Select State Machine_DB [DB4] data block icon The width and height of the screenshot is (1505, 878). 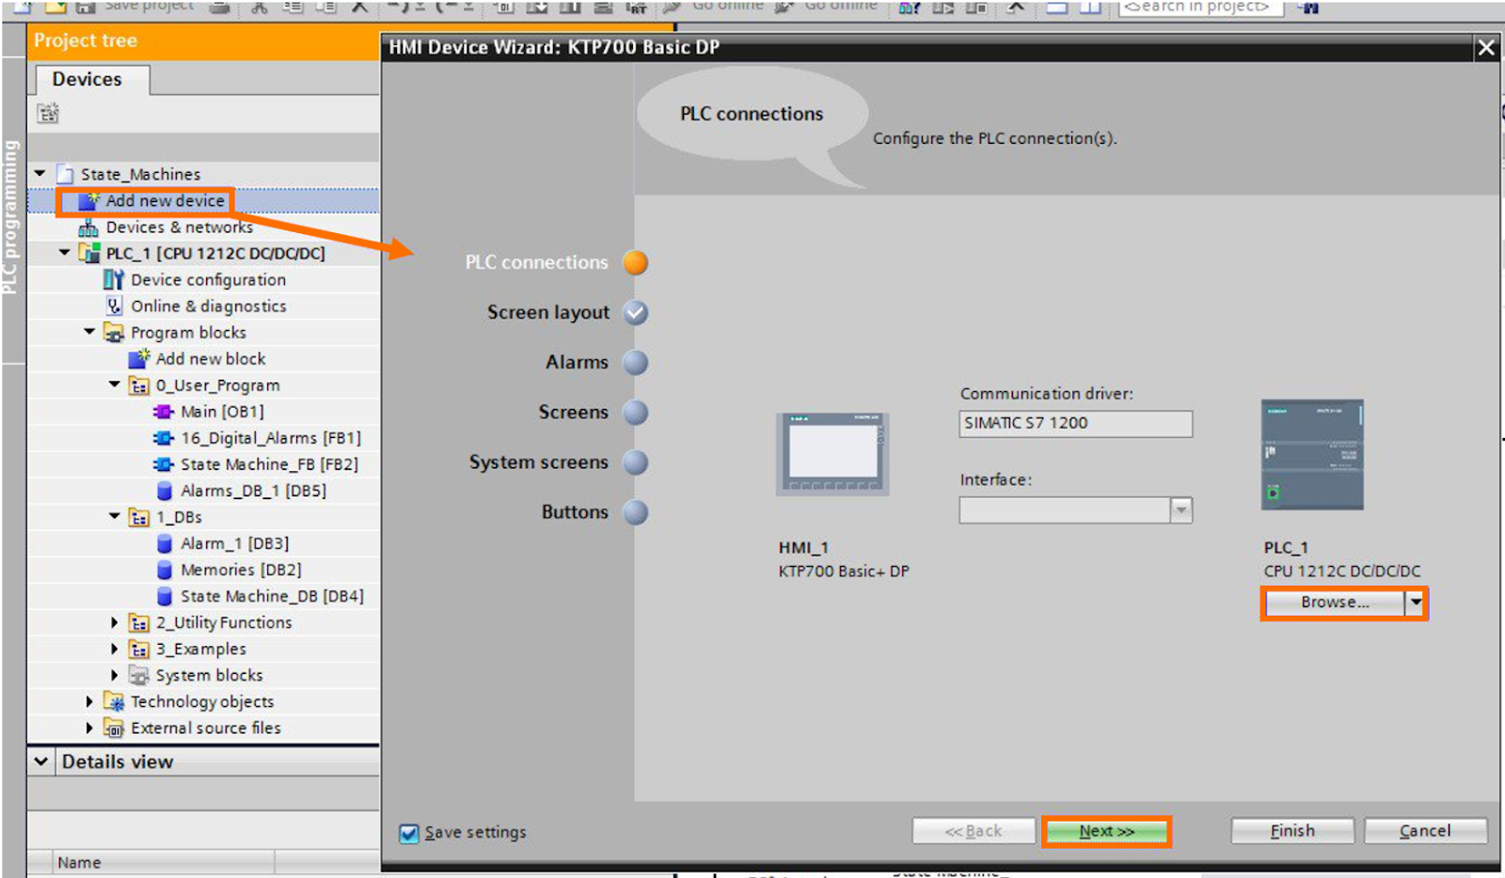(x=165, y=596)
